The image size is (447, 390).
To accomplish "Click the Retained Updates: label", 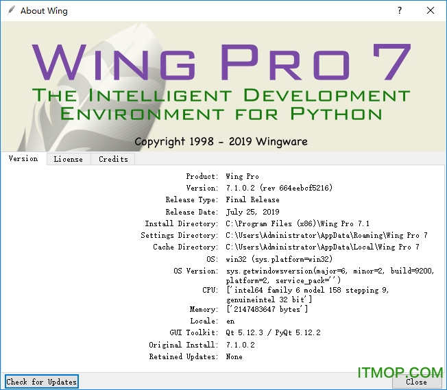I will point(184,356).
